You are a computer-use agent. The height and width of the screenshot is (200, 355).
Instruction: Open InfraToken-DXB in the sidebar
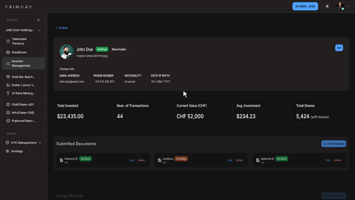23,113
